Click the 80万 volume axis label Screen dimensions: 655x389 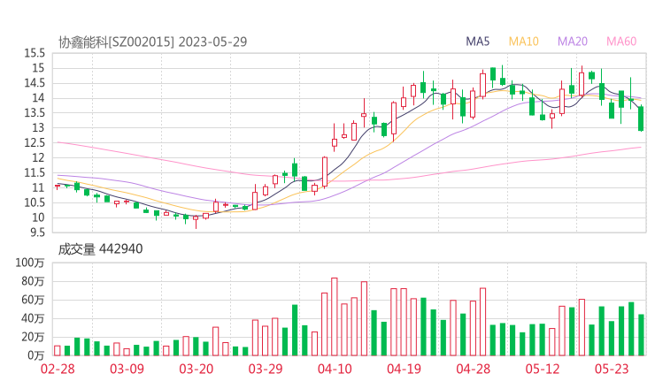(33, 282)
